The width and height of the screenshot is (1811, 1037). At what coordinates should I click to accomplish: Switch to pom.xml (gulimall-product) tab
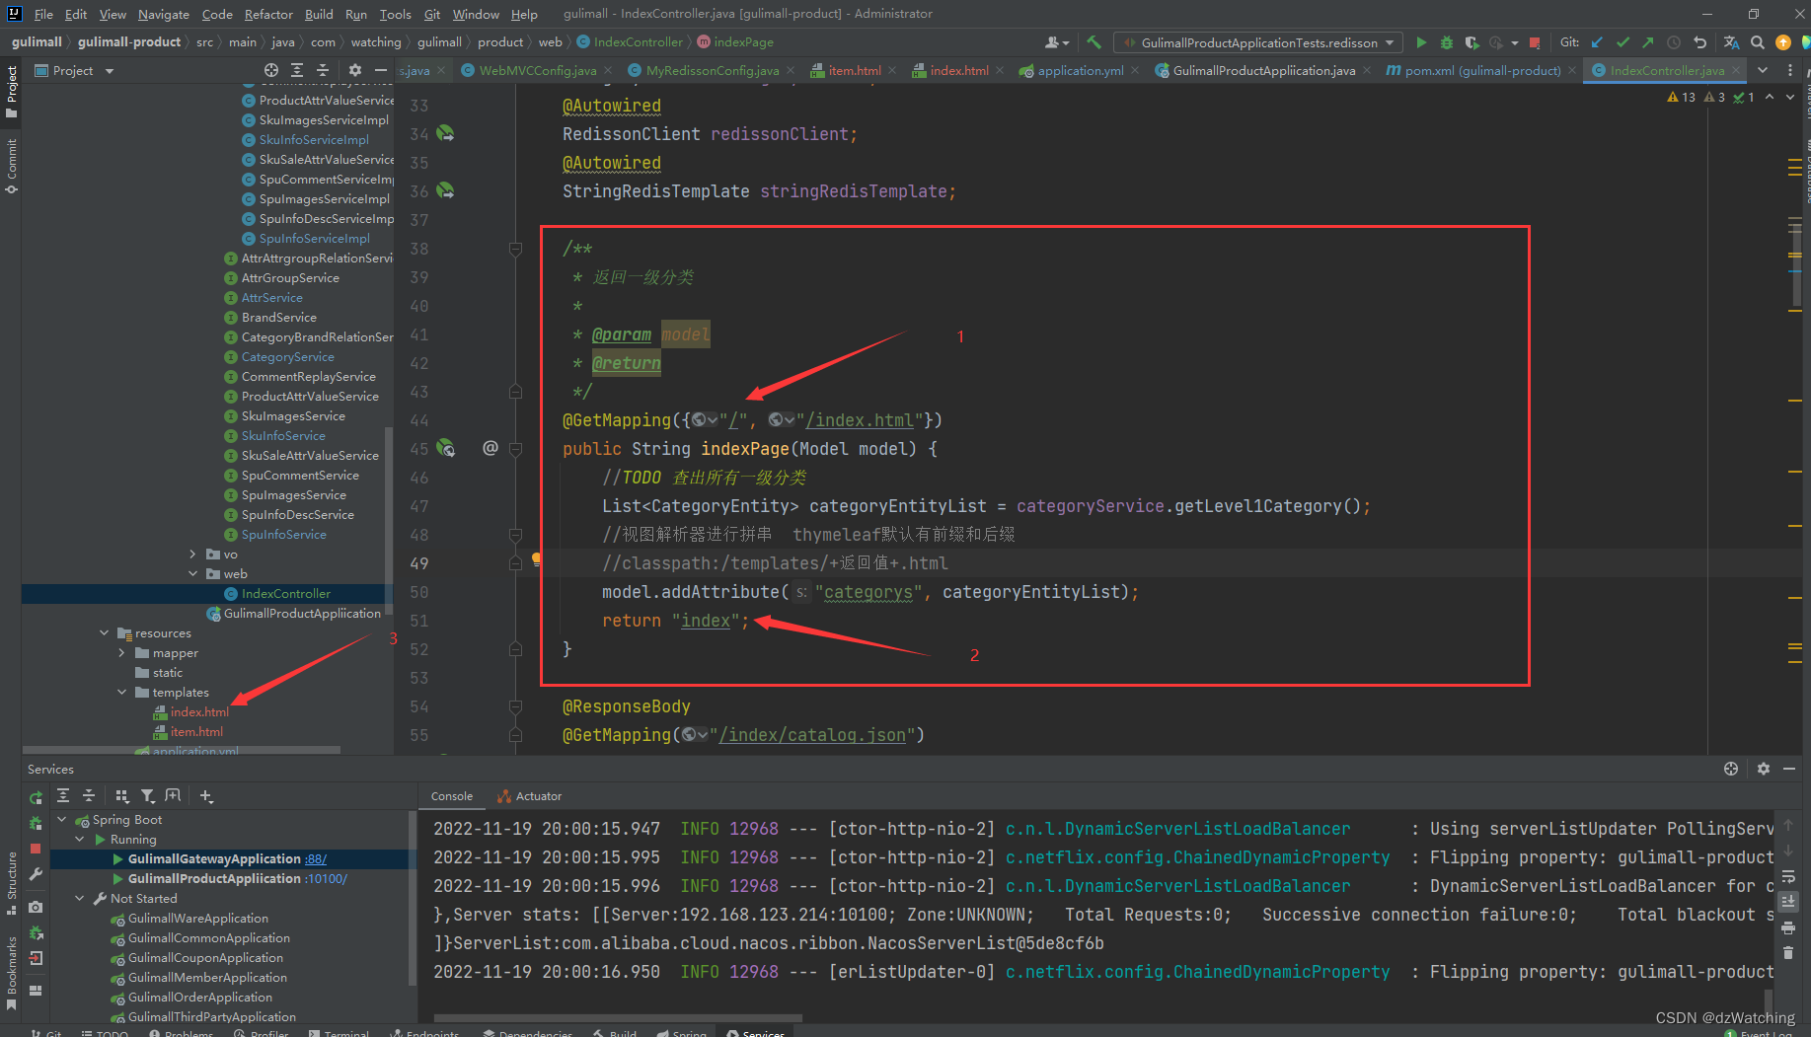[1482, 70]
